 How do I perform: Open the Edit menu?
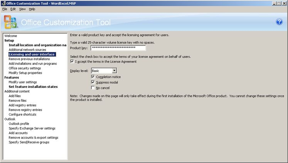point(13,9)
